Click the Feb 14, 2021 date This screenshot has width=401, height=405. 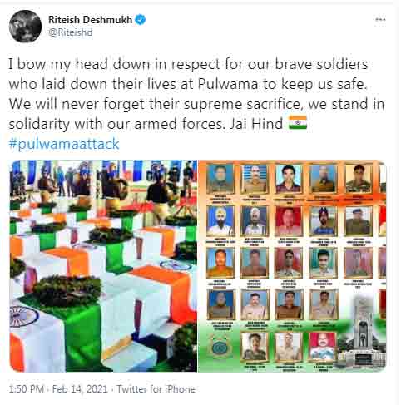(80, 389)
